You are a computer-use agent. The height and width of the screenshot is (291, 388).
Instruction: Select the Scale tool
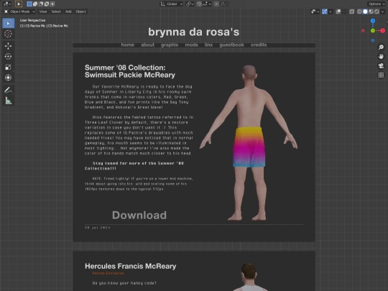[8, 68]
